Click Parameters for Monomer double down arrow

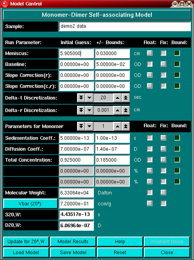(x=81, y=126)
